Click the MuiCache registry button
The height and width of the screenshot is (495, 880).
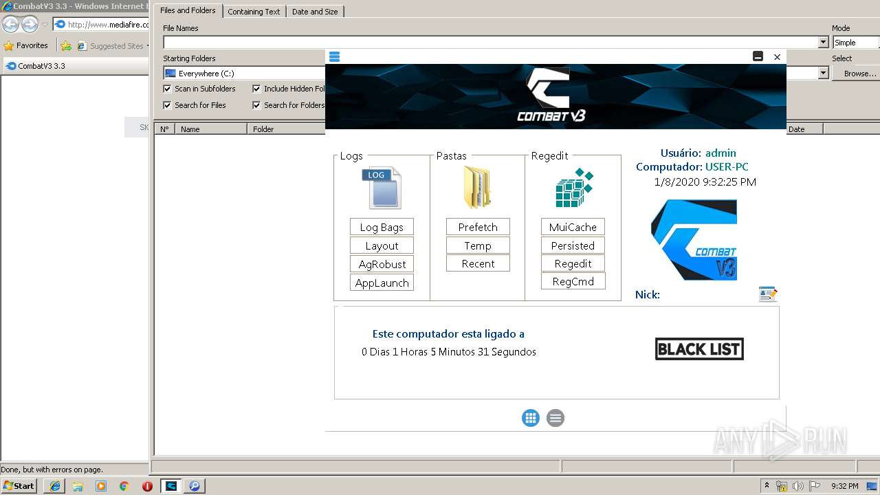[573, 228]
